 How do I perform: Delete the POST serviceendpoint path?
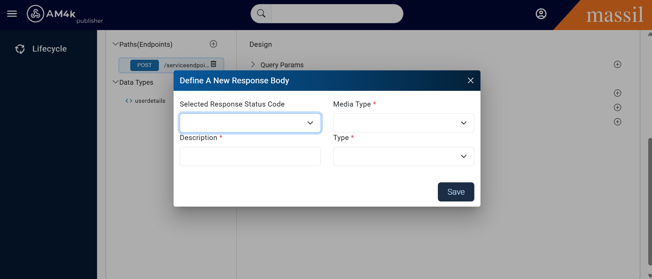pyautogui.click(x=213, y=64)
